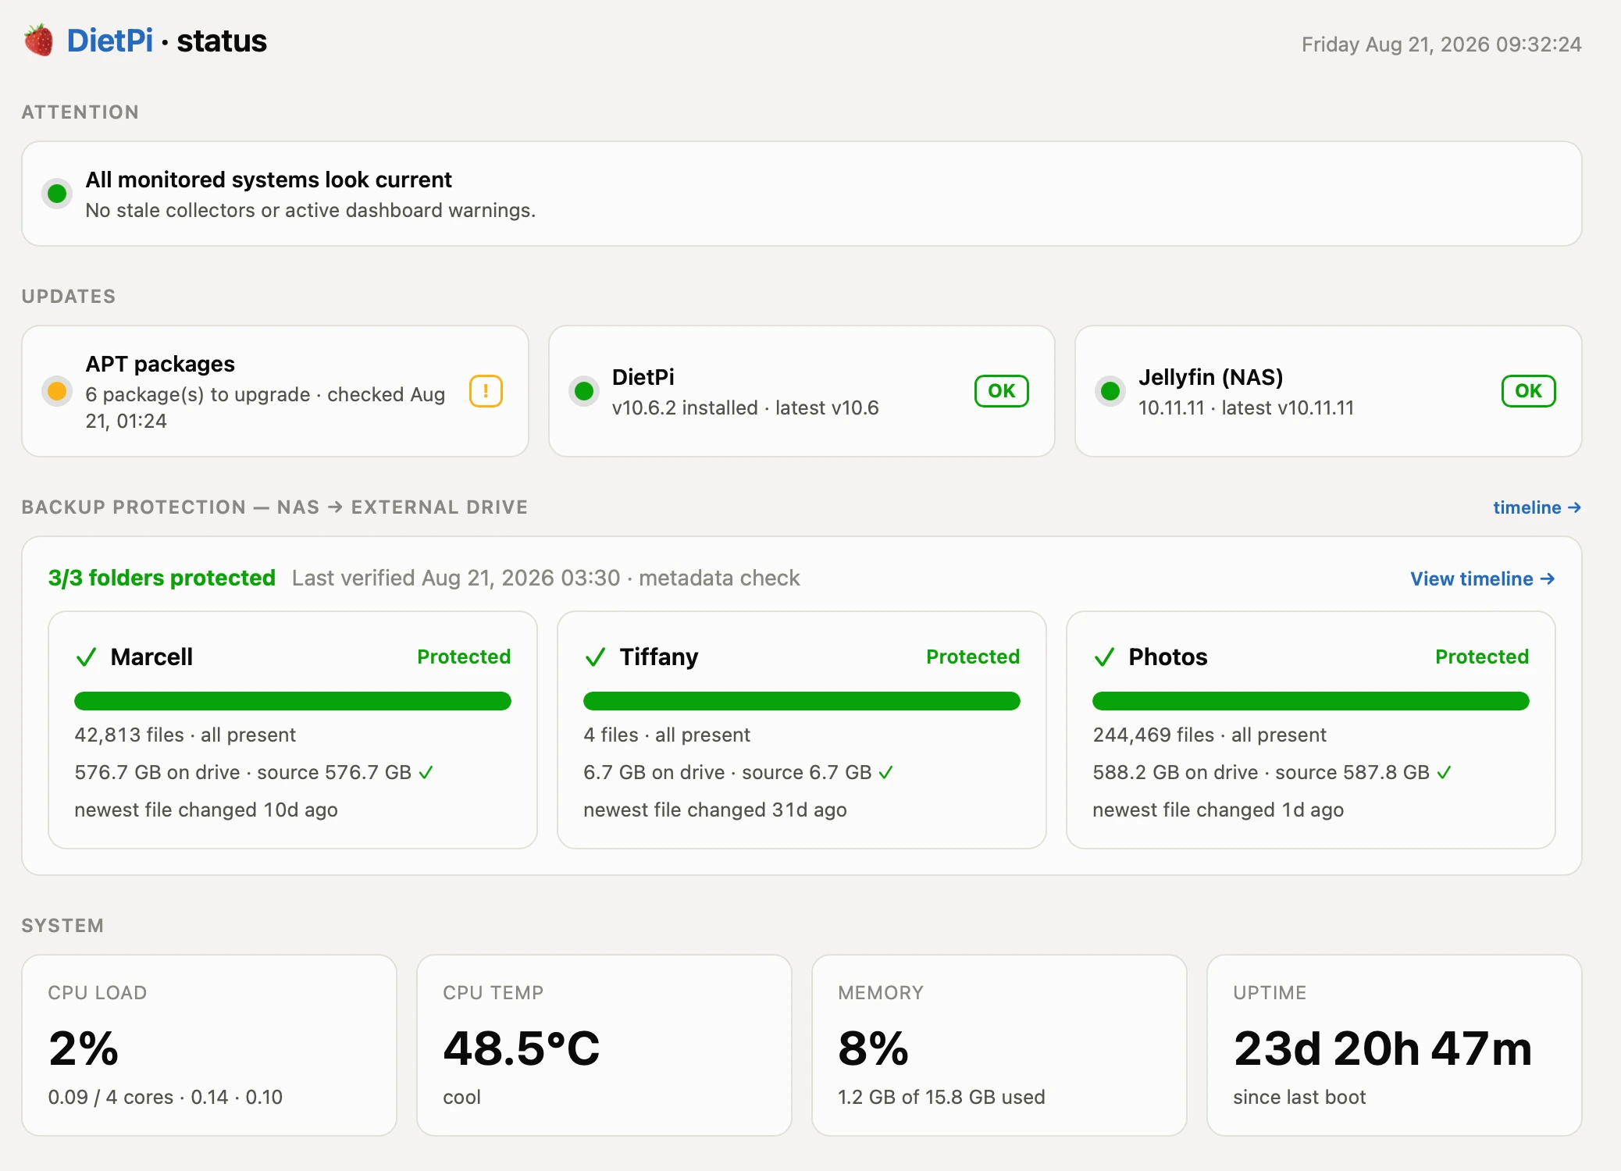Click the CPU LOAD label
Screen dimensions: 1621x1171
98,993
